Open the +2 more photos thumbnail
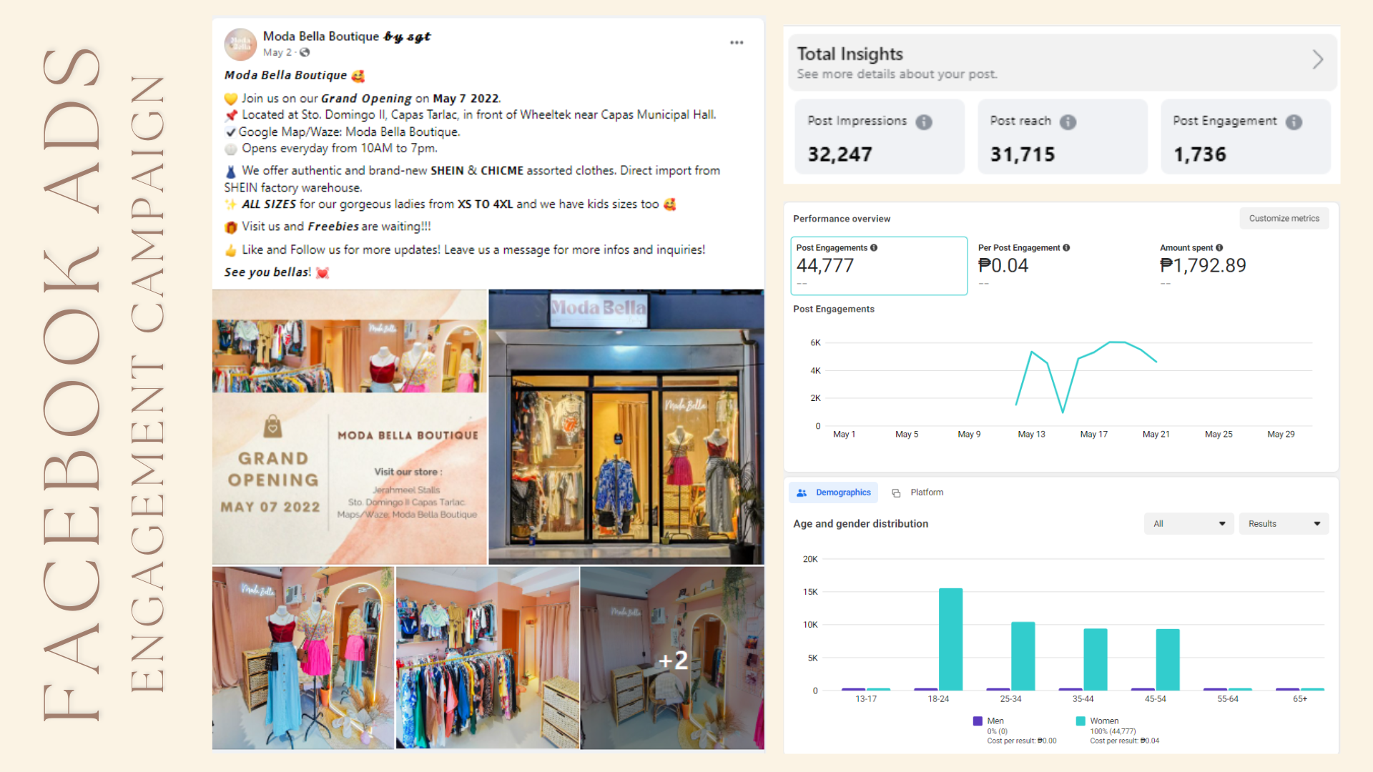The image size is (1373, 772). (x=672, y=658)
